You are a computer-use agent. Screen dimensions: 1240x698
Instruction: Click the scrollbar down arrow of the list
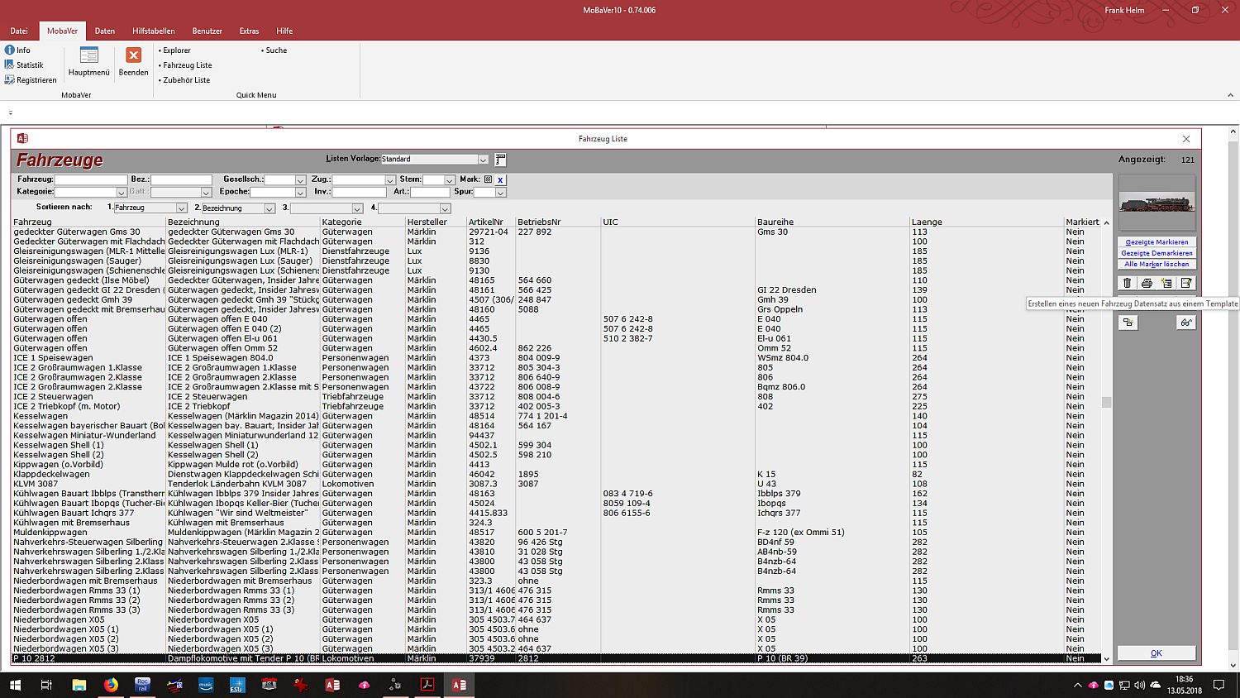[1106, 659]
